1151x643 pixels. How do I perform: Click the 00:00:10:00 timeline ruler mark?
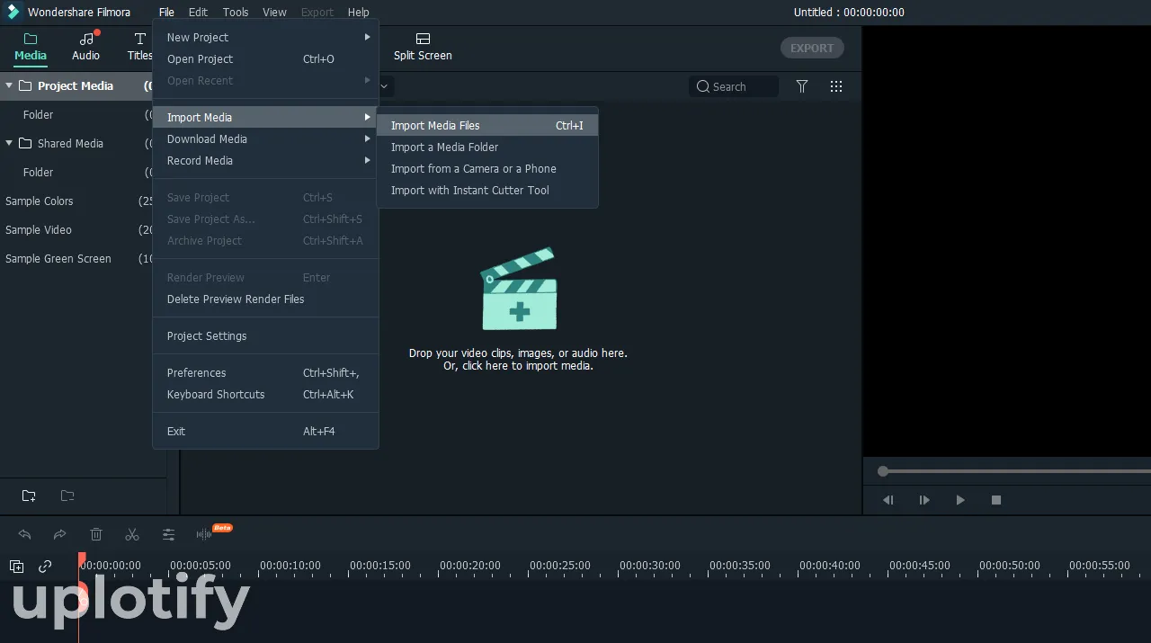290,566
